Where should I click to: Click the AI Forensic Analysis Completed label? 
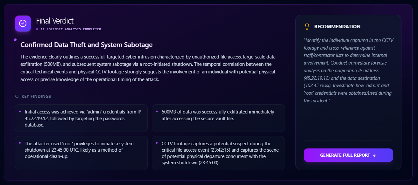[x=71, y=29]
